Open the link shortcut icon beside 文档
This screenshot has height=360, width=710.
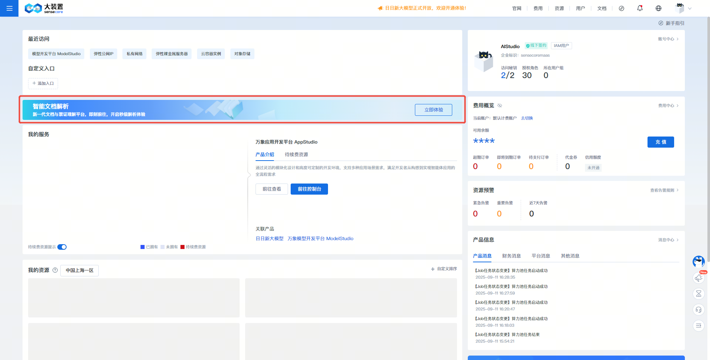point(621,8)
